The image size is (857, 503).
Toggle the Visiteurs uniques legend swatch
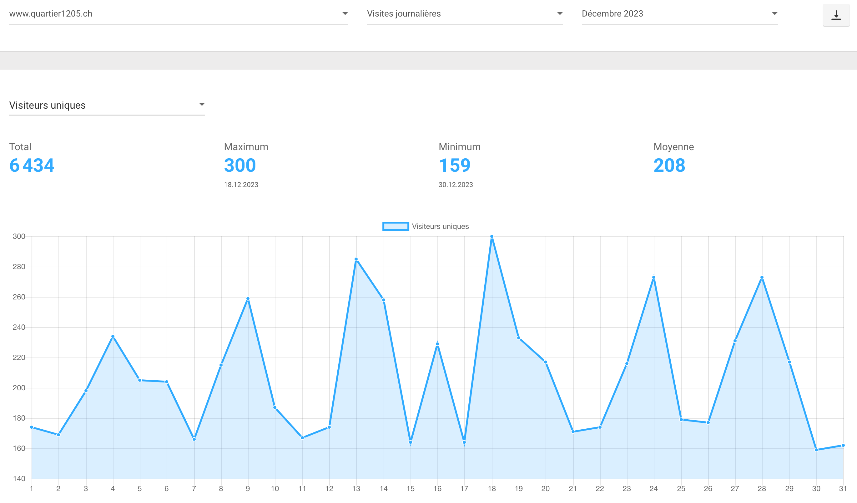click(396, 227)
